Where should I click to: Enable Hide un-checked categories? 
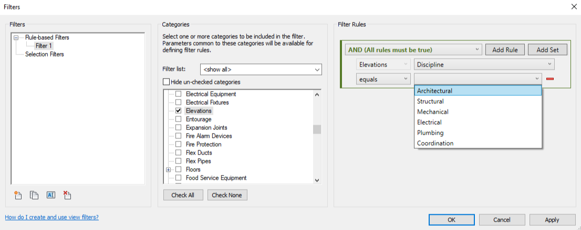[x=167, y=82]
